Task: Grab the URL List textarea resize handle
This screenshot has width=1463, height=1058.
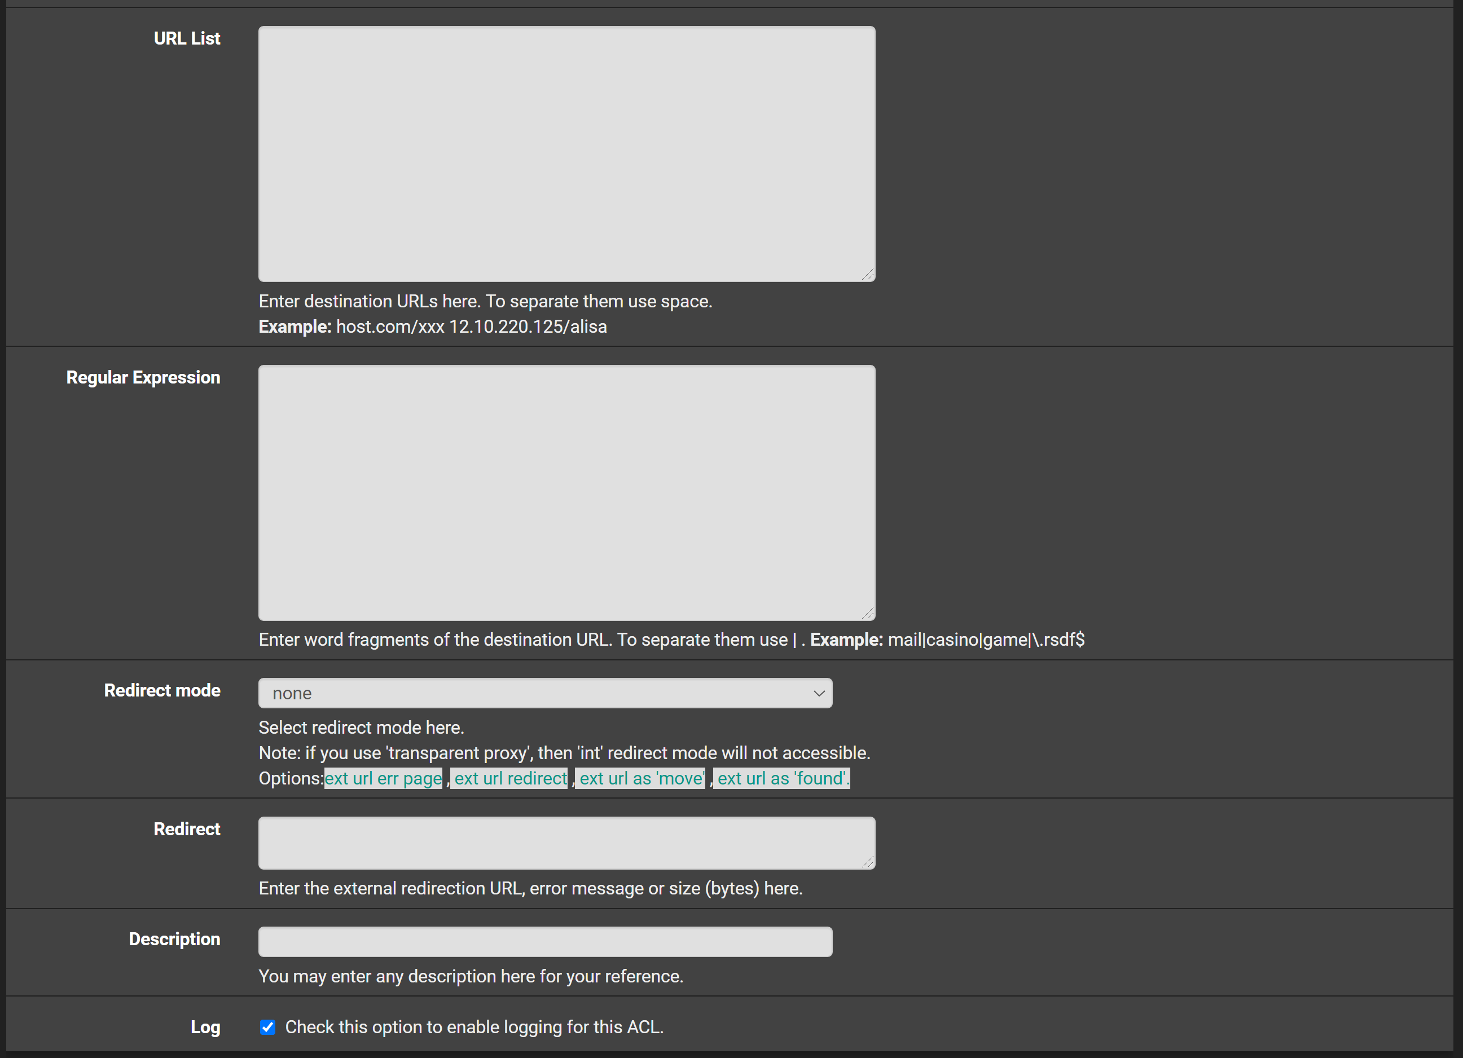Action: (868, 275)
